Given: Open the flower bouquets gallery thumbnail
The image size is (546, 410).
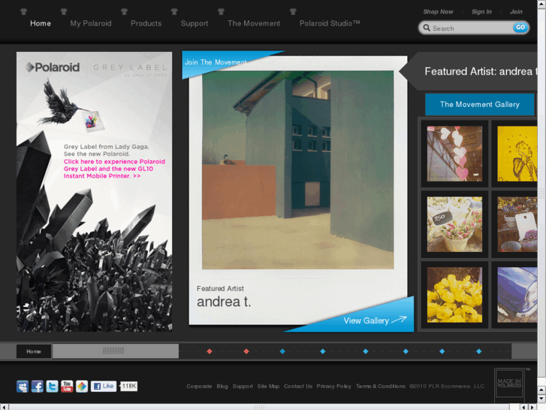Looking at the screenshot, I should (x=454, y=224).
